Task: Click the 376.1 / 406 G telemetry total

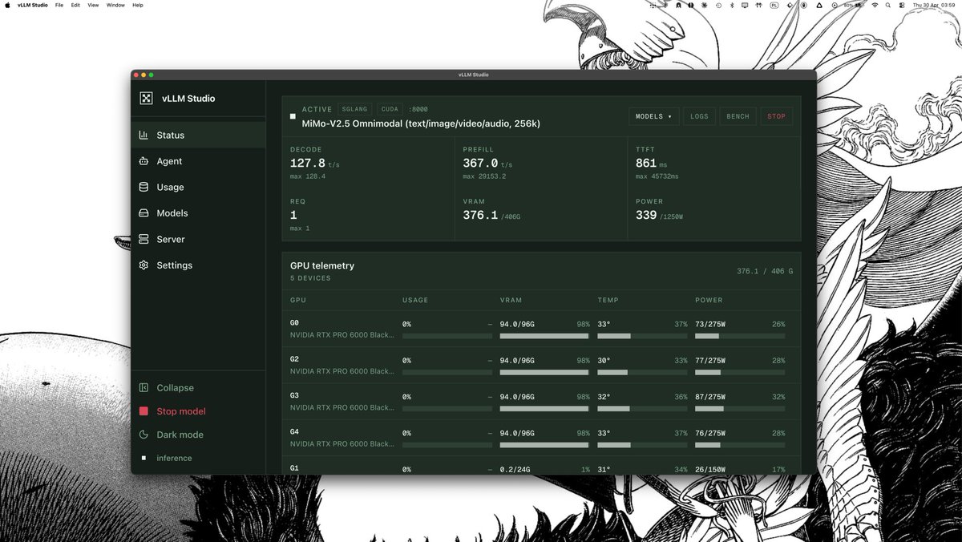Action: (x=765, y=271)
